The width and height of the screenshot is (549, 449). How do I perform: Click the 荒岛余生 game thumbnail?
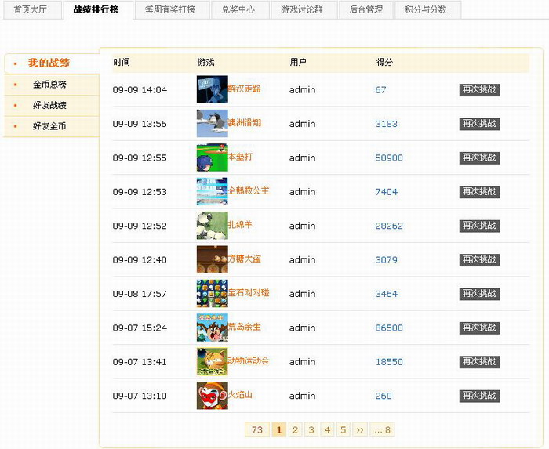click(x=213, y=328)
